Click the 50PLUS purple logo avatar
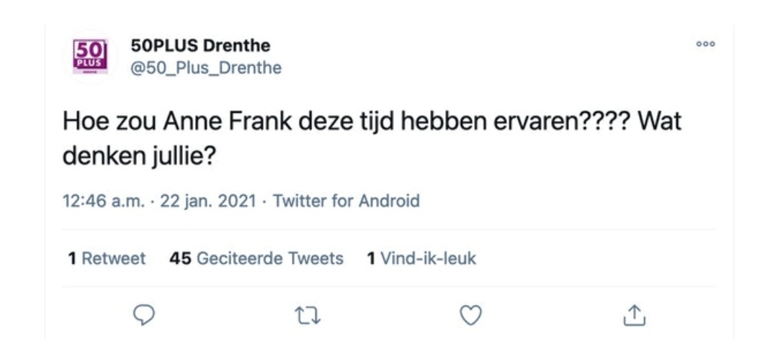This screenshot has height=351, width=778. pyautogui.click(x=90, y=56)
